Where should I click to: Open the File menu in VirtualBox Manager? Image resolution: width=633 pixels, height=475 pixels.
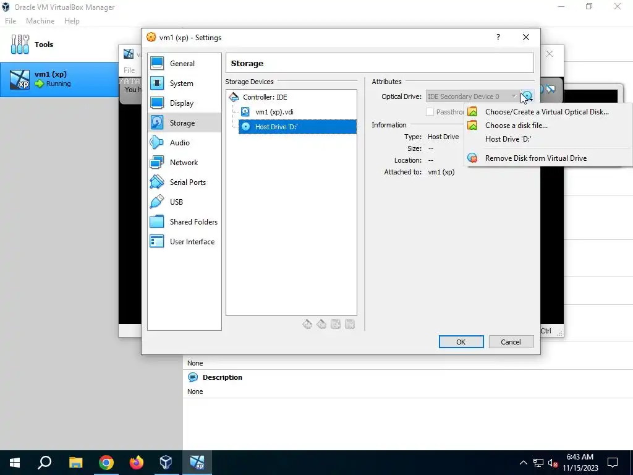(11, 21)
